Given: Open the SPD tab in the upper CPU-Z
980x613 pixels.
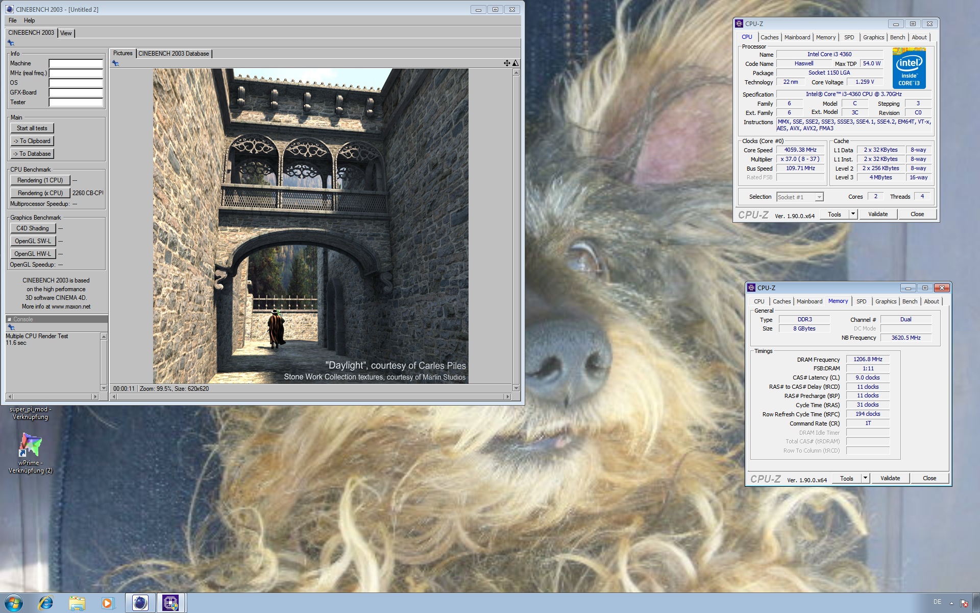Looking at the screenshot, I should (849, 37).
